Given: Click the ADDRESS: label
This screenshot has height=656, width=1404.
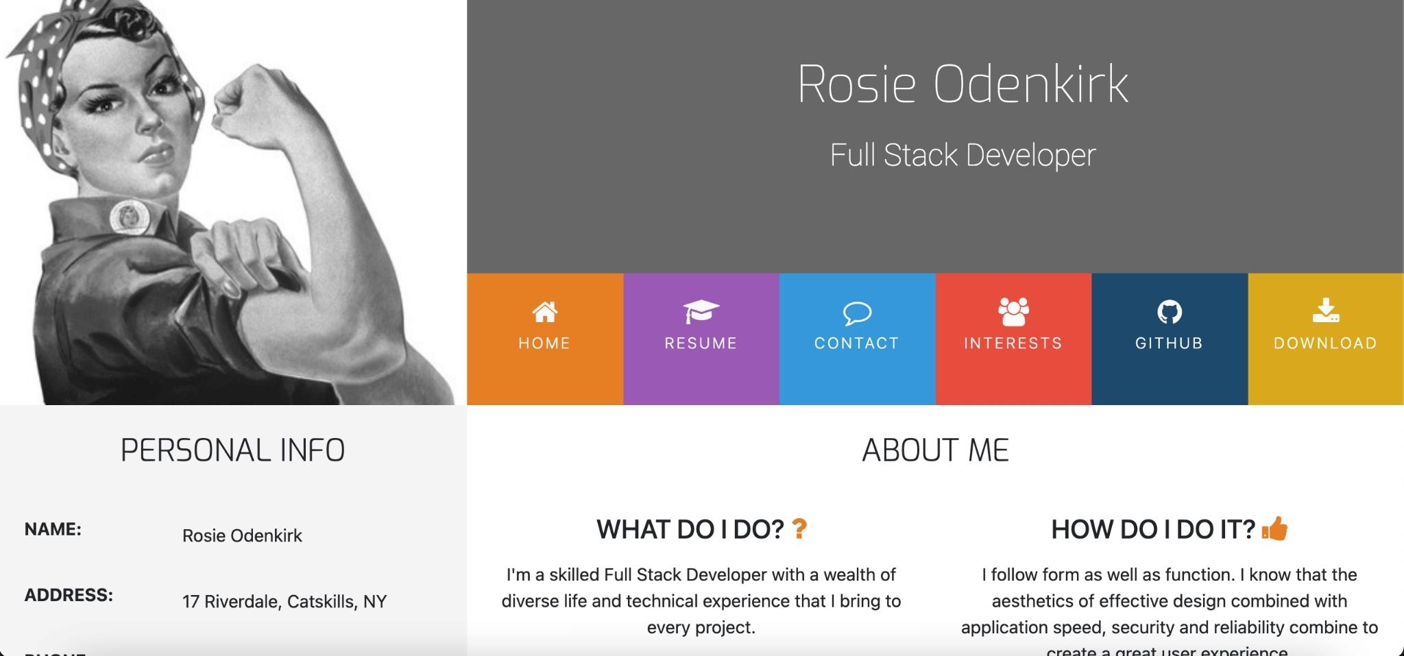Looking at the screenshot, I should click(69, 596).
